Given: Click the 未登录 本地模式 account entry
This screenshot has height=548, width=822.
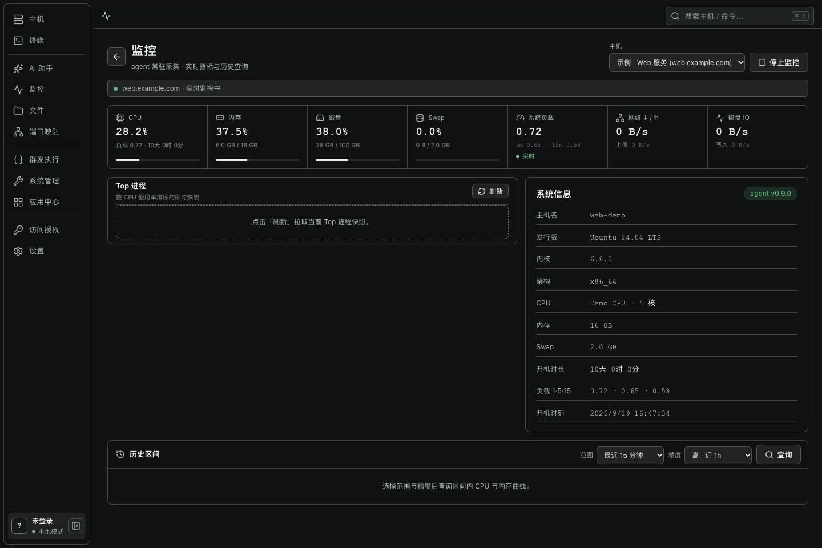Looking at the screenshot, I should [x=47, y=526].
